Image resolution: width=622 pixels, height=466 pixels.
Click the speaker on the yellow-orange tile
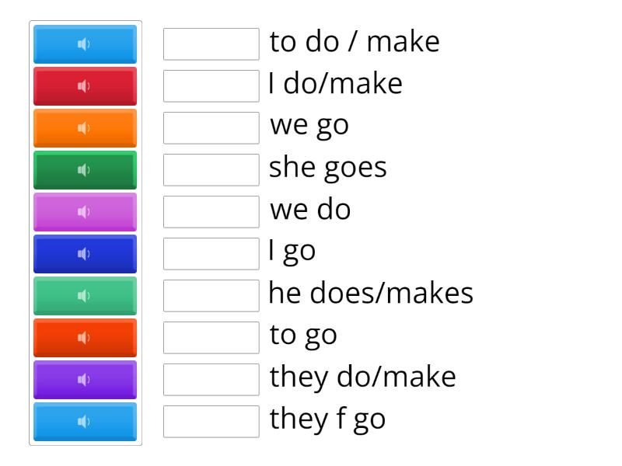point(85,128)
